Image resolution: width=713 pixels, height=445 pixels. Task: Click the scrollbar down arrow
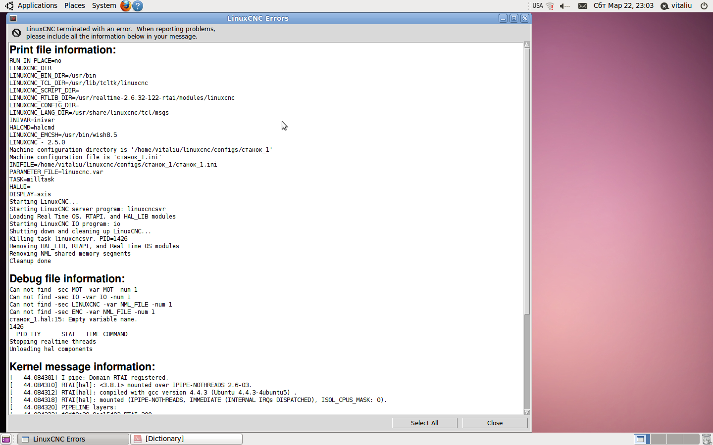click(527, 412)
